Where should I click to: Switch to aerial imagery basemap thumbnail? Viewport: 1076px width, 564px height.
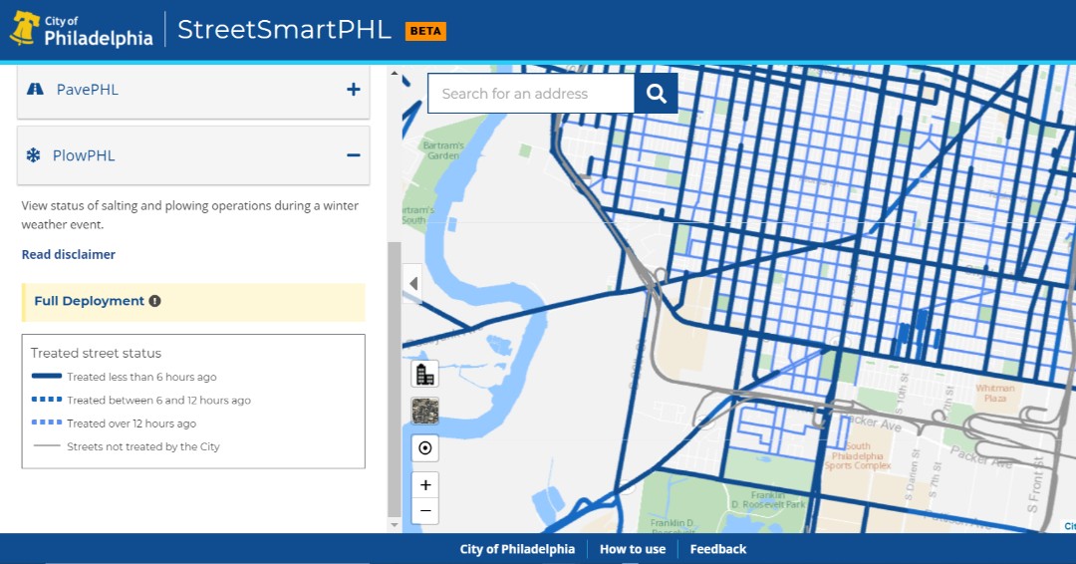click(x=424, y=411)
